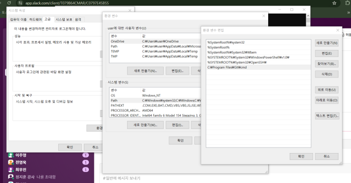
Task: Reload the page in the browser
Action: [9, 3]
